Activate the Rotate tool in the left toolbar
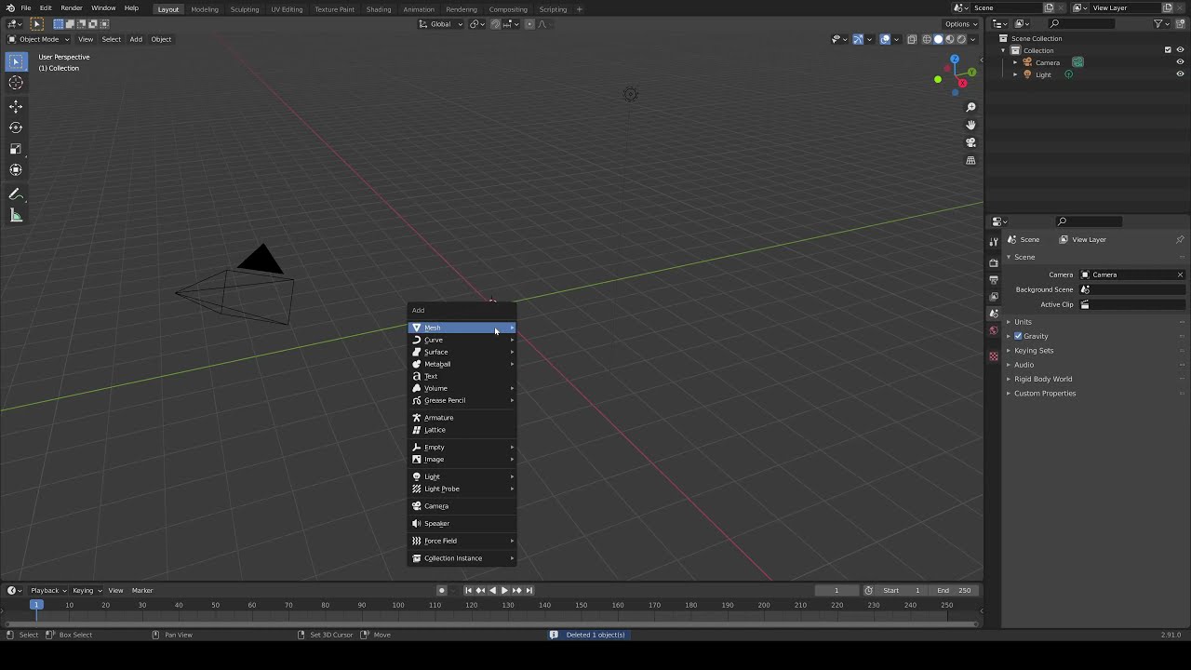The width and height of the screenshot is (1191, 670). [16, 127]
